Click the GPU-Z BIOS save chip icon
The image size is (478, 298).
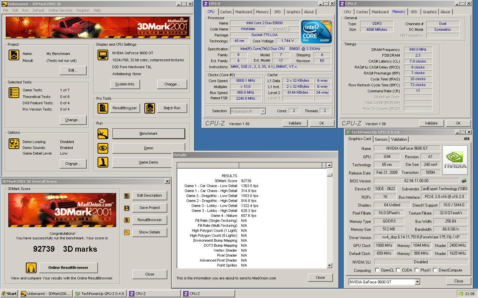coord(464,181)
